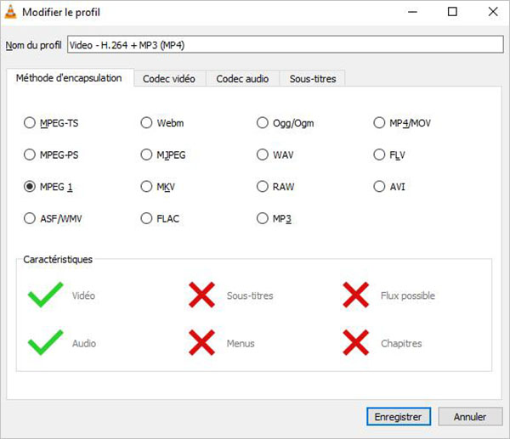Open the Codec audio tab
Screen dimensions: 510x439
[242, 79]
